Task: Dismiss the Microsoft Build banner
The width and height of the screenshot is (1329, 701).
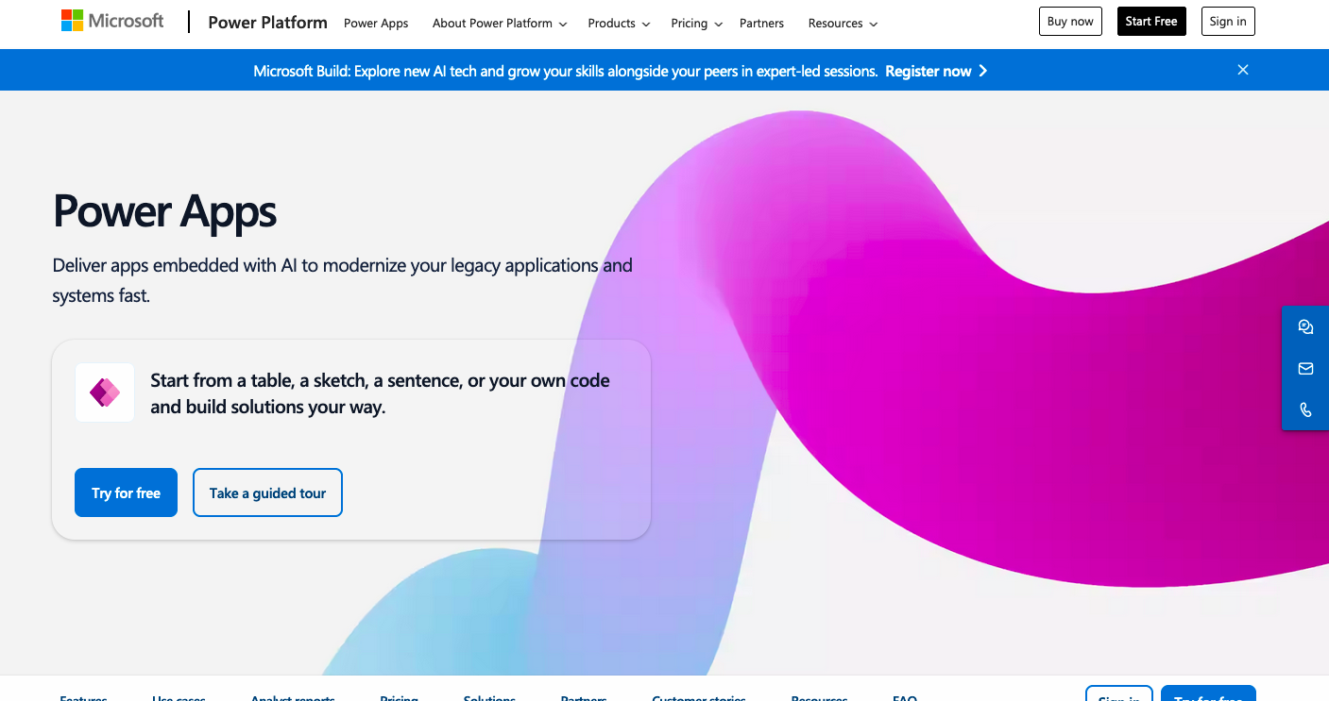Action: [1243, 70]
